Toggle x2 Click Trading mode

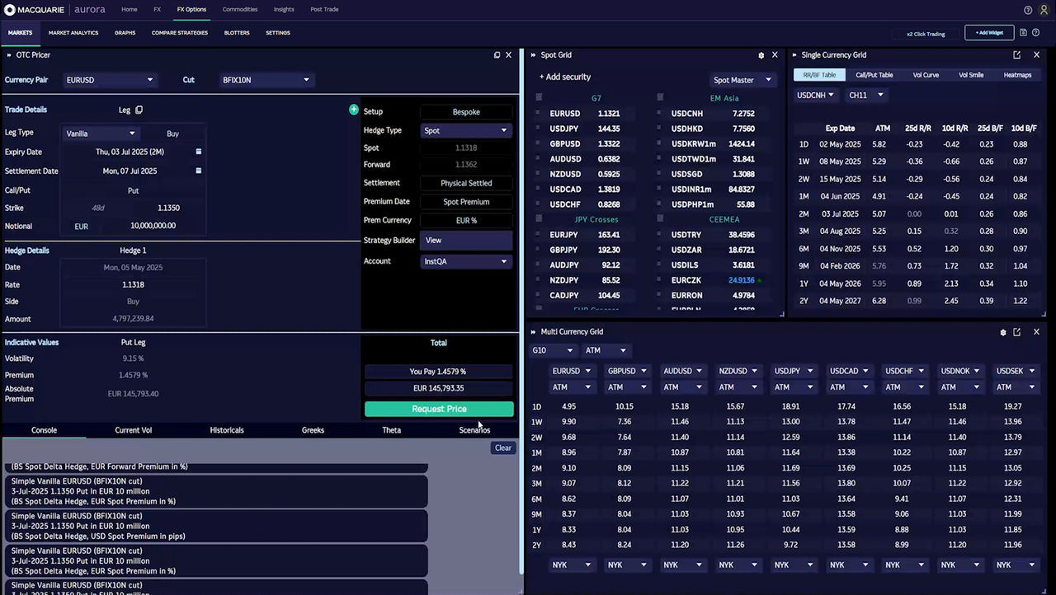tap(926, 34)
